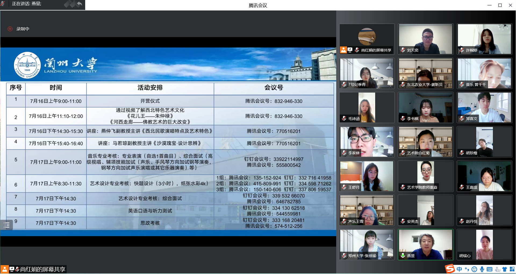Click muted mic icon on 李家修 tile
Image resolution: width=516 pixels, height=274 pixels.
point(344,153)
